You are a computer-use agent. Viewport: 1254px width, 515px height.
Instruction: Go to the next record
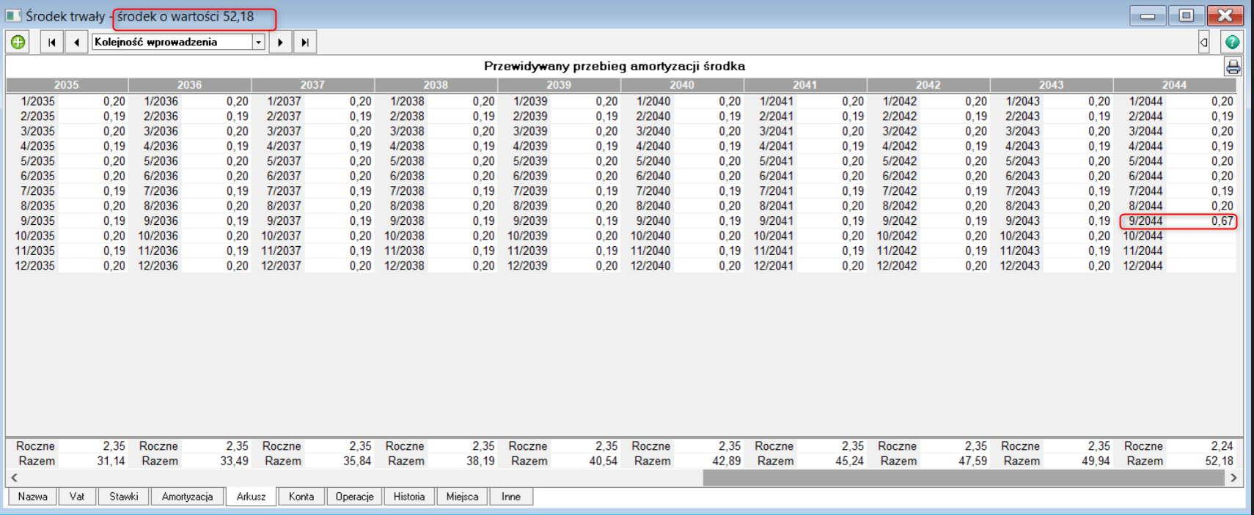(x=280, y=42)
